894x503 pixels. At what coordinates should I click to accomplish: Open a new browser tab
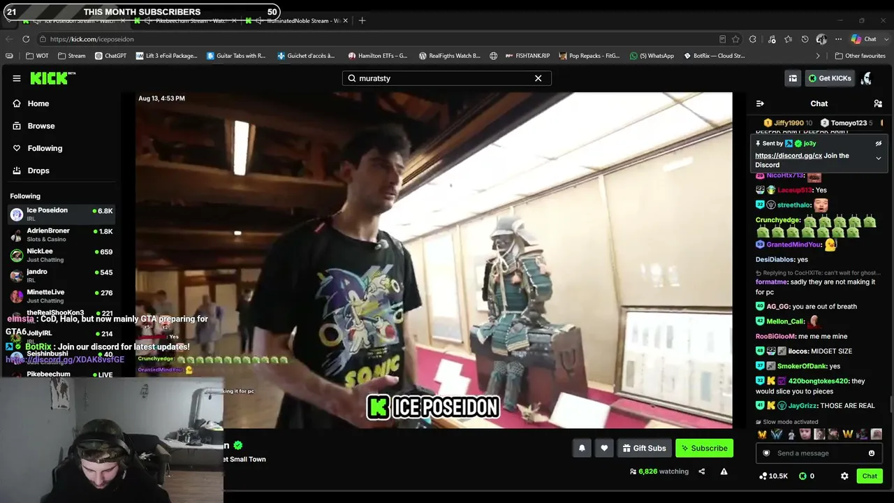(362, 20)
